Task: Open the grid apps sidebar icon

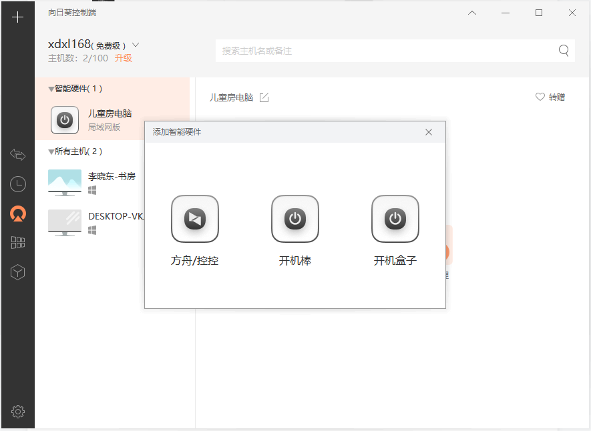Action: (18, 242)
